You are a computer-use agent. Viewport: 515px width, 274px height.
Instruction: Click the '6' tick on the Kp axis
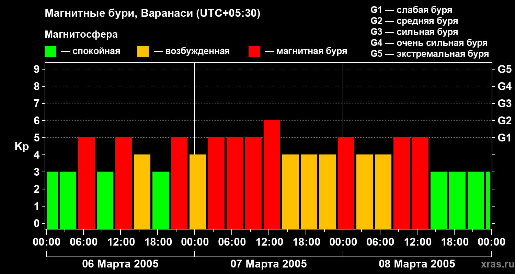click(37, 121)
